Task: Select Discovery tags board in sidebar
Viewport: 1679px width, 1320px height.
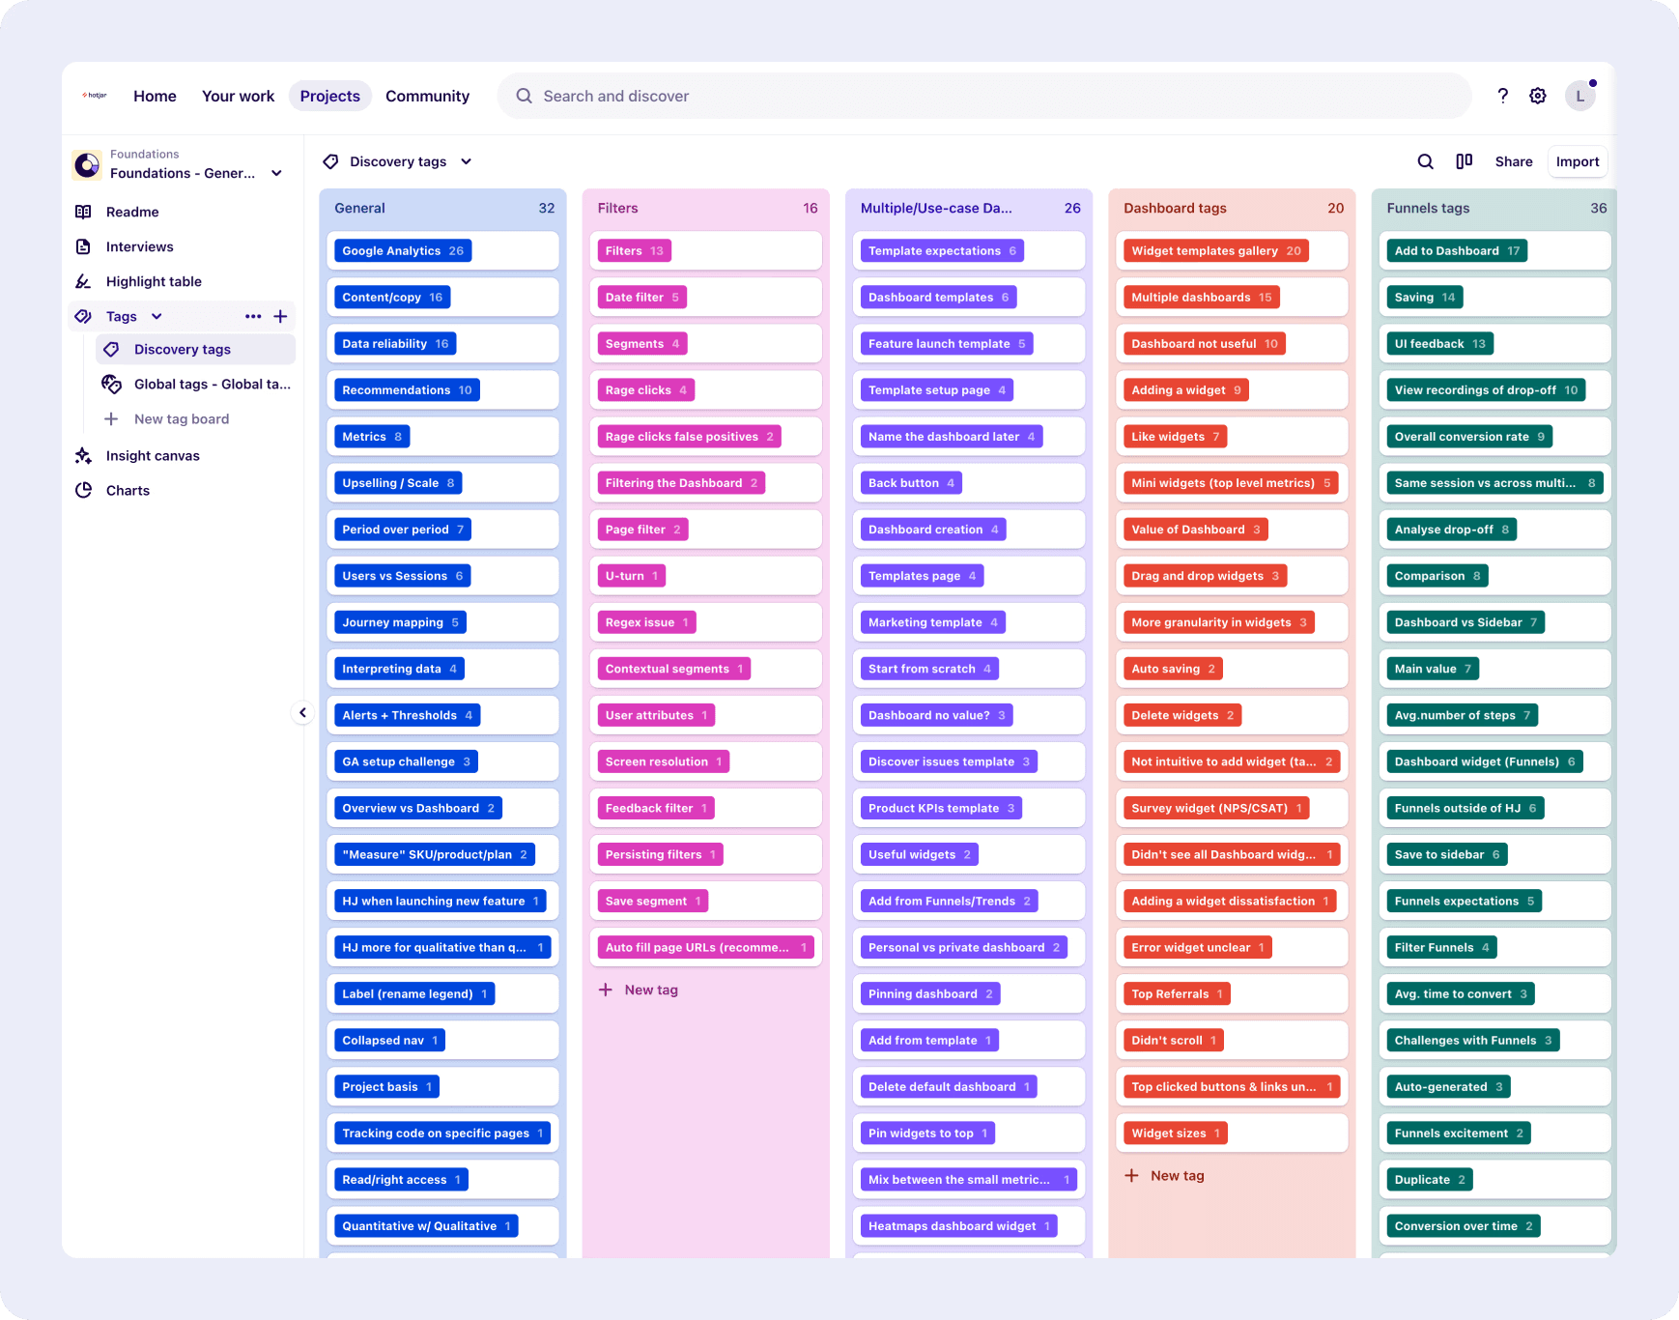Action: [195, 349]
